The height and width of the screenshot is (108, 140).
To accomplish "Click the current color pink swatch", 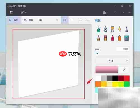I will point(107,70).
